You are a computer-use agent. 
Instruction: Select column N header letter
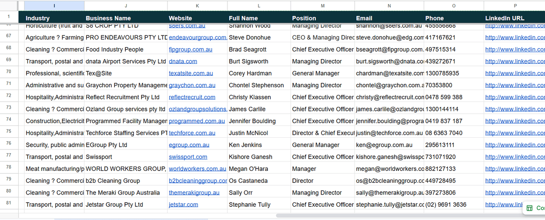tap(389, 5)
